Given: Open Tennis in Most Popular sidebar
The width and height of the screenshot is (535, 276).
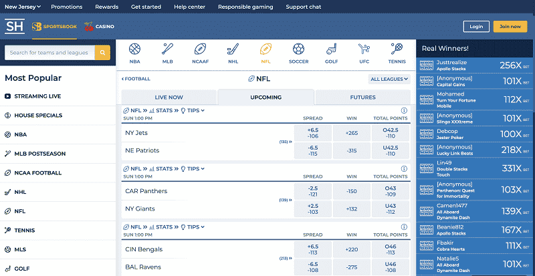Looking at the screenshot, I should (58, 230).
